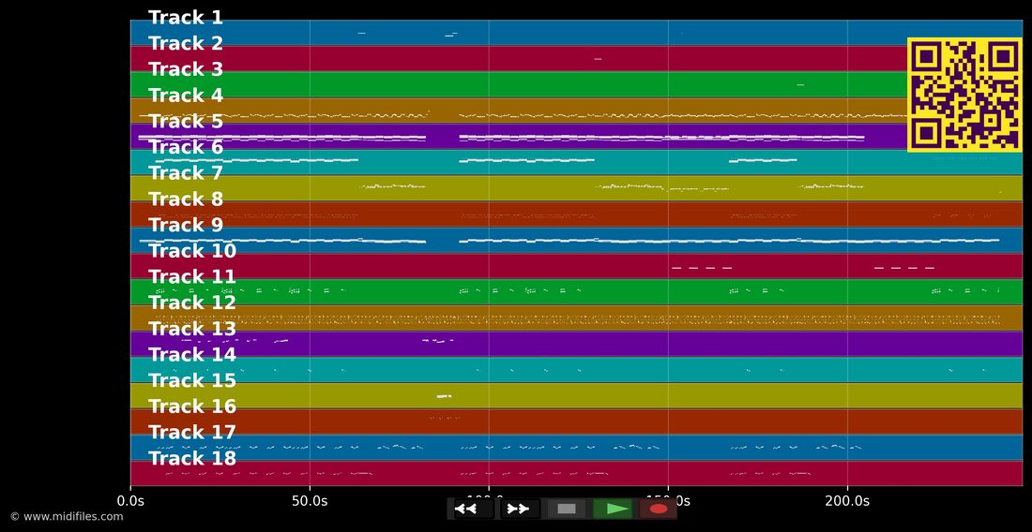This screenshot has height=532, width=1032.
Task: Select the Track 18 label
Action: click(x=192, y=458)
